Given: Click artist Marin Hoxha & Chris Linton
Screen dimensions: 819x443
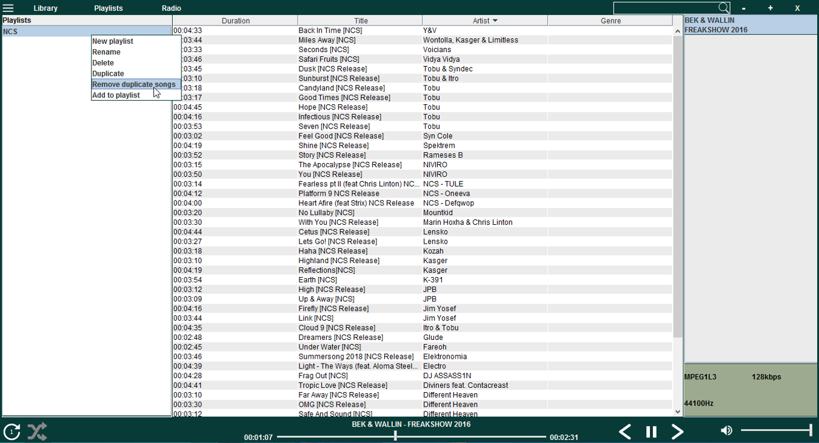Looking at the screenshot, I should click(467, 222).
